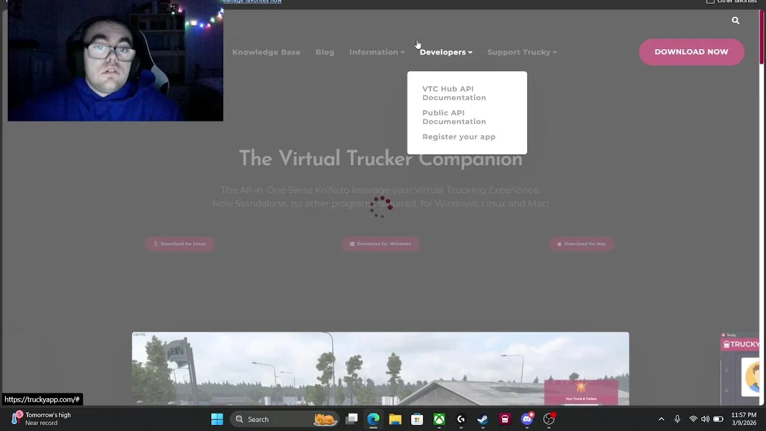
Task: Open the Blog page
Action: pos(325,52)
